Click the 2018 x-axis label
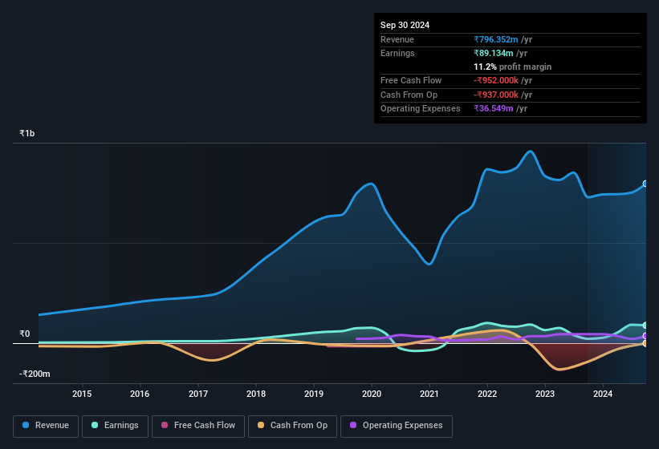 click(x=256, y=394)
